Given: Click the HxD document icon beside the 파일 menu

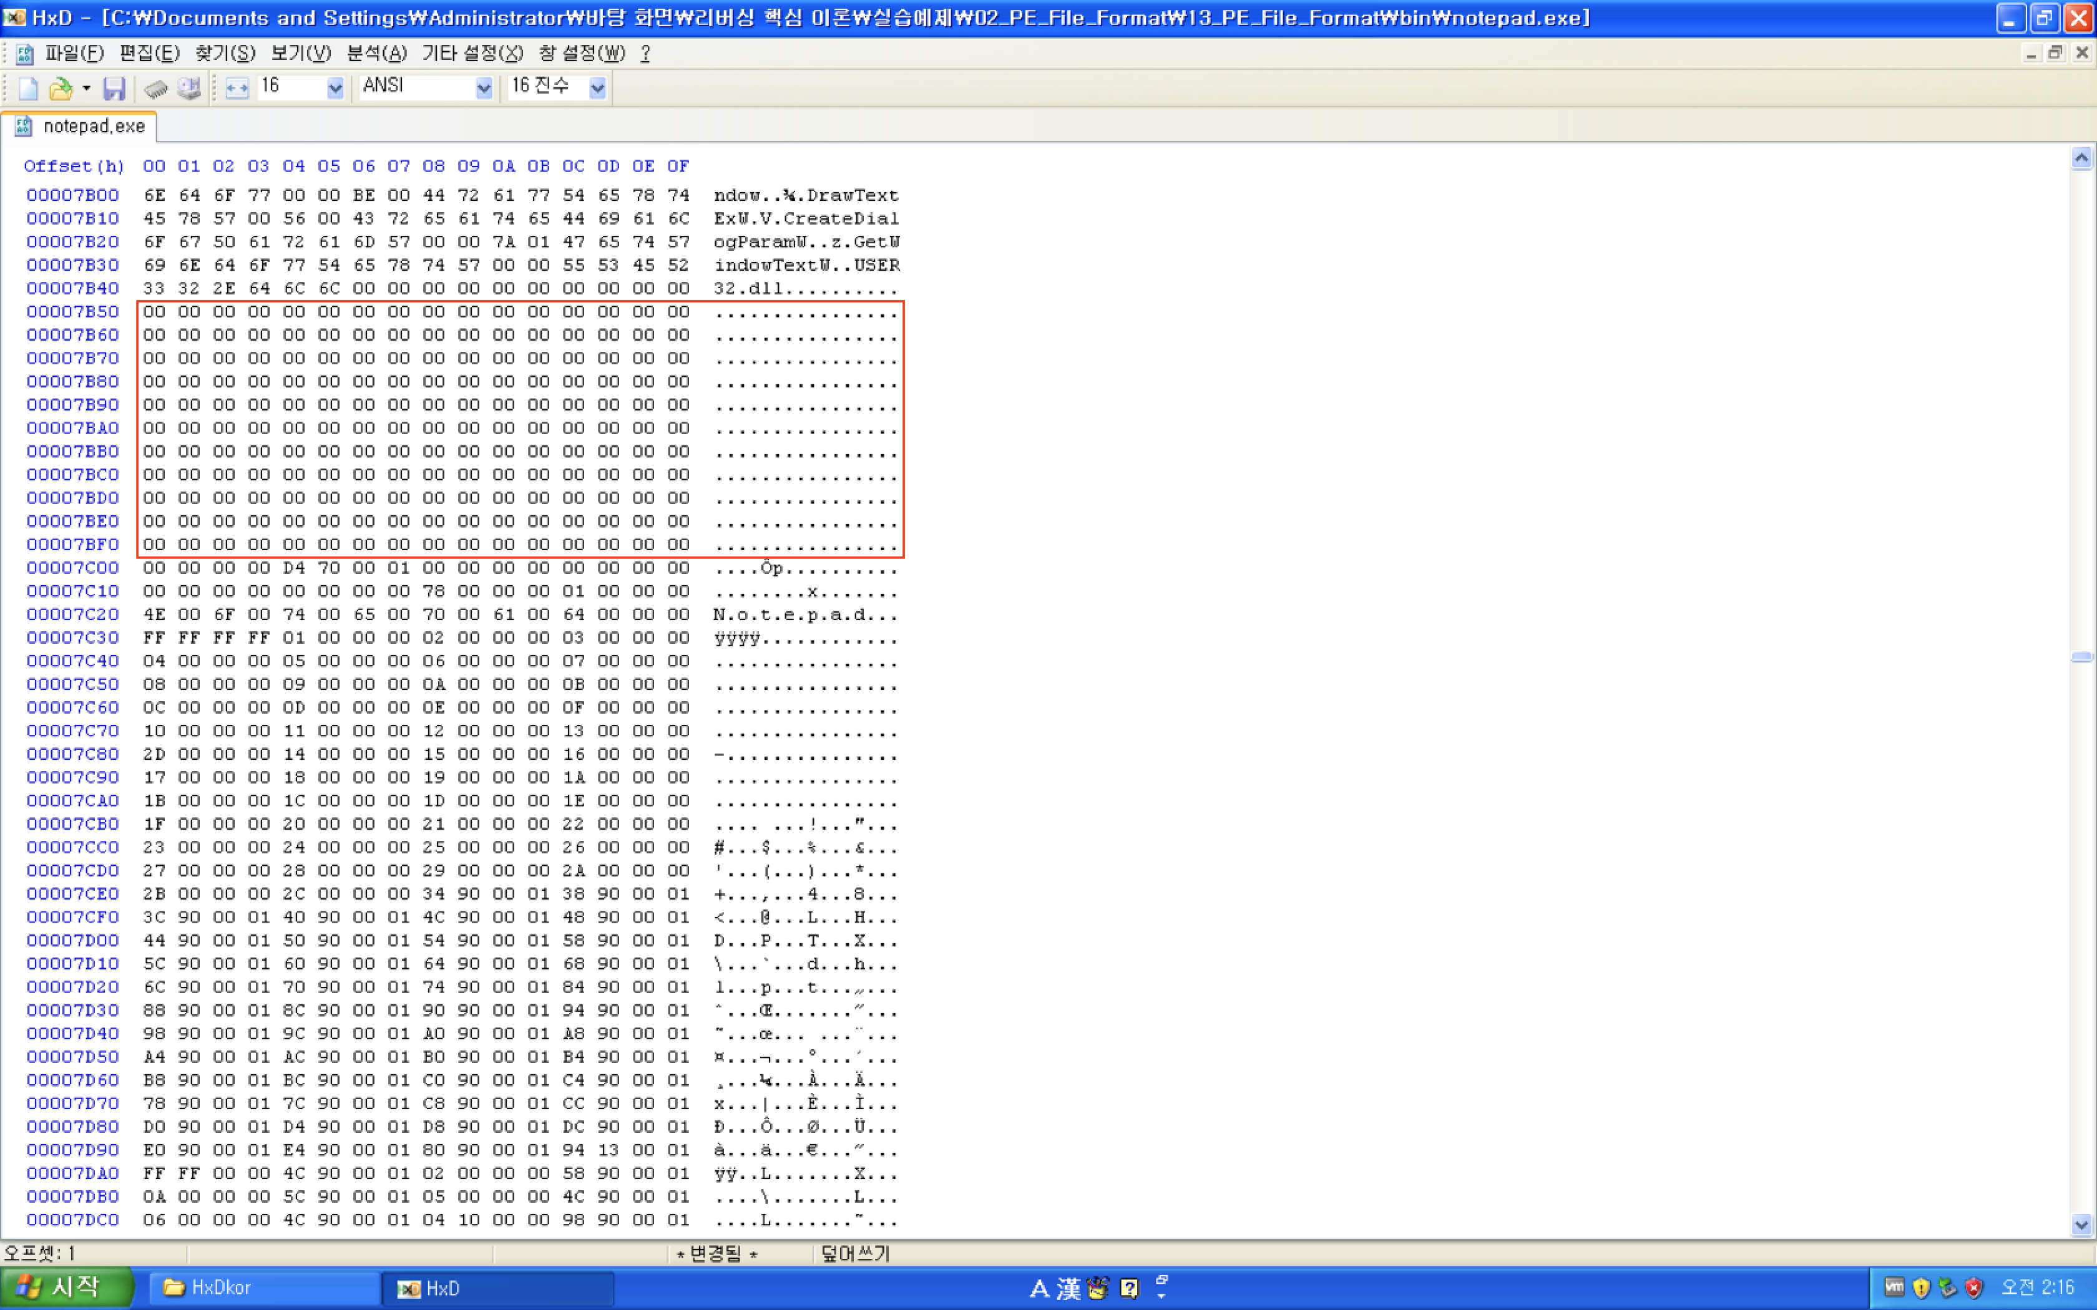Looking at the screenshot, I should pyautogui.click(x=24, y=54).
